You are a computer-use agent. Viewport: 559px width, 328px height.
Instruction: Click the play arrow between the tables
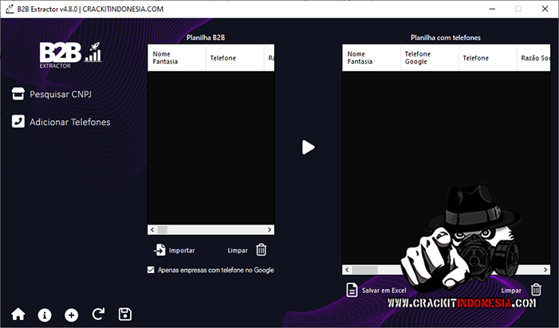(x=309, y=146)
